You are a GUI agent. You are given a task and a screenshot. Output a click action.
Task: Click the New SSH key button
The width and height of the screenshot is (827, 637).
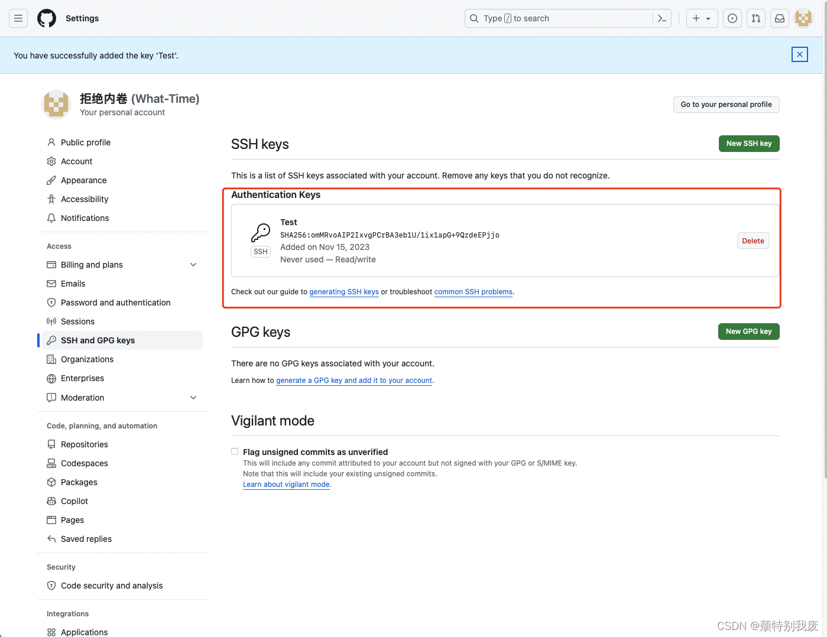(x=748, y=143)
